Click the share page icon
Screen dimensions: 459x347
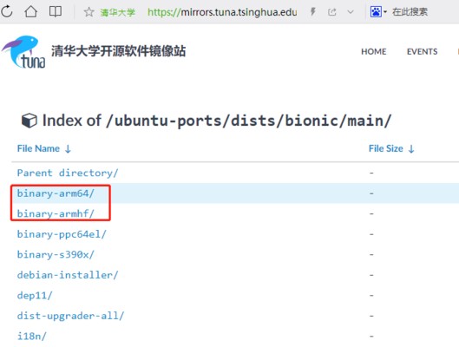(332, 12)
